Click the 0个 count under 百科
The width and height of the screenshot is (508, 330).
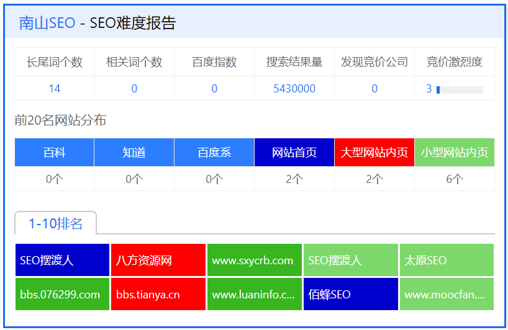click(55, 179)
